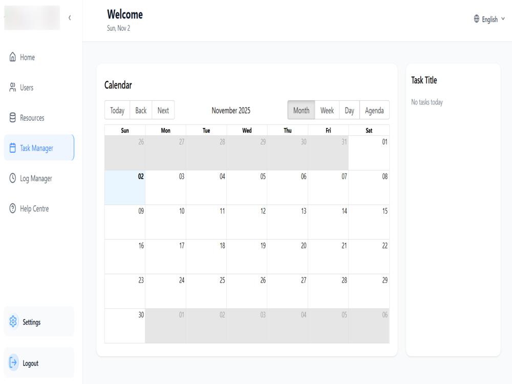Click the Users people icon
The image size is (512, 384).
(12, 87)
